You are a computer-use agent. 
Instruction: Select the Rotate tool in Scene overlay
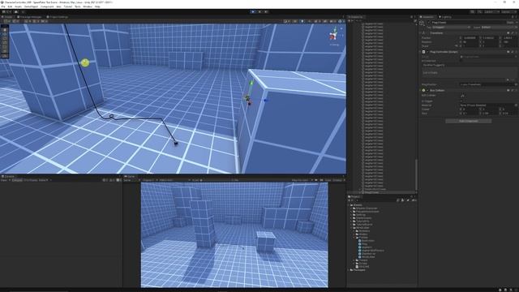click(5, 38)
